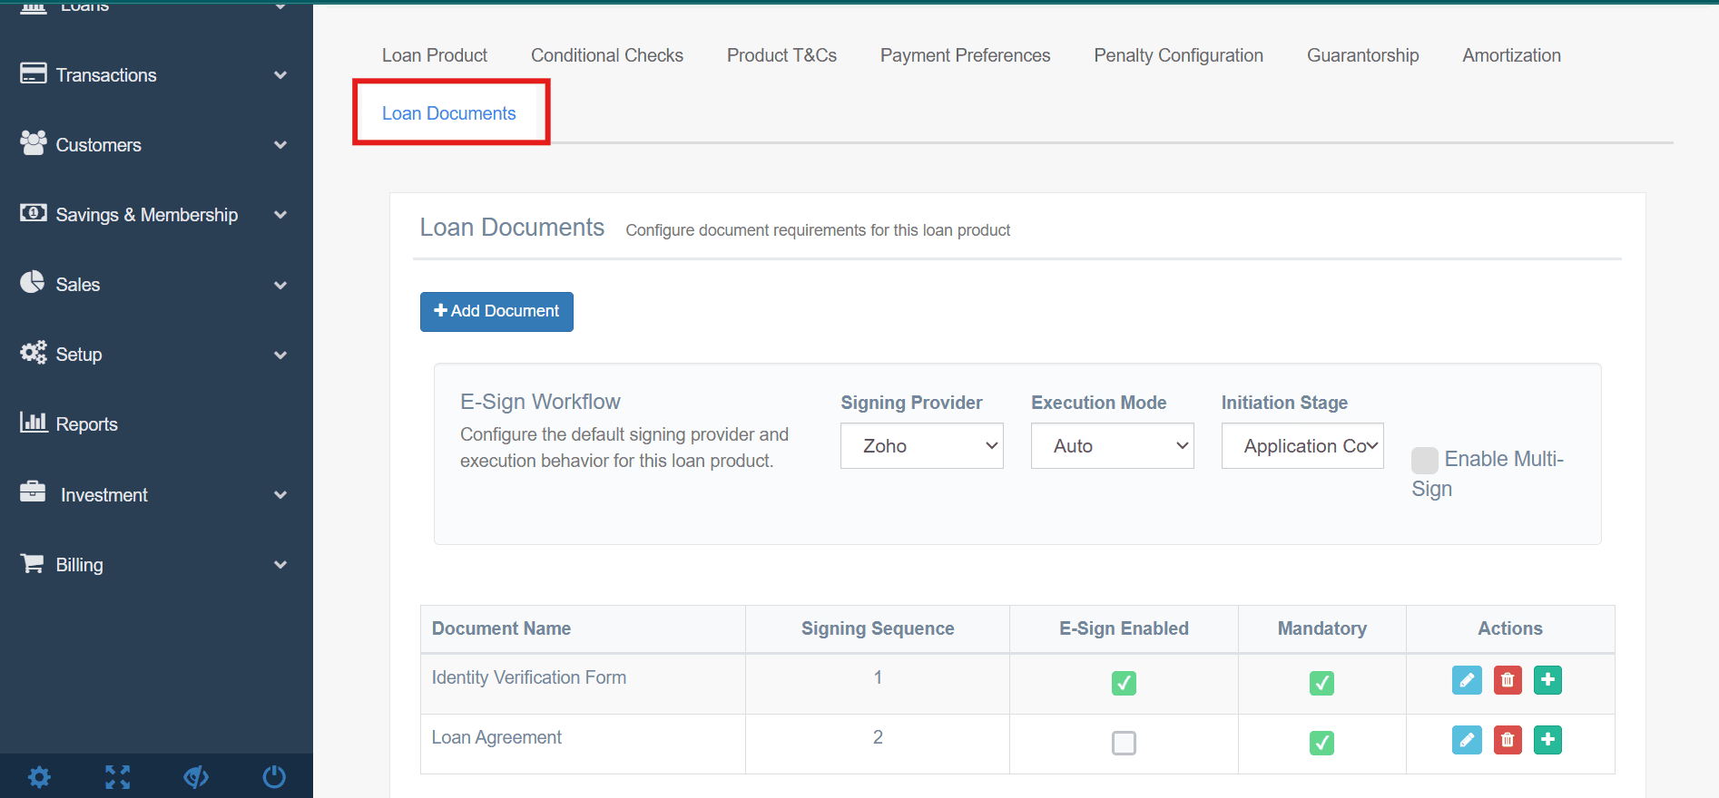Expand the Savings & Membership chevron
Image resolution: width=1719 pixels, height=798 pixels.
point(280,215)
